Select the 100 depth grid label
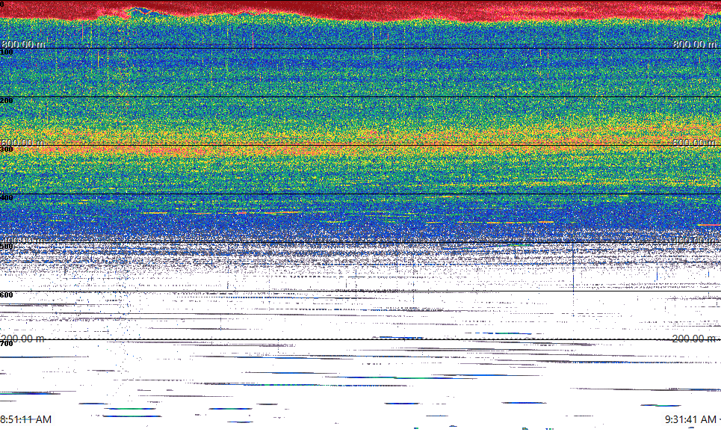This screenshot has height=432, width=721. pos(7,52)
